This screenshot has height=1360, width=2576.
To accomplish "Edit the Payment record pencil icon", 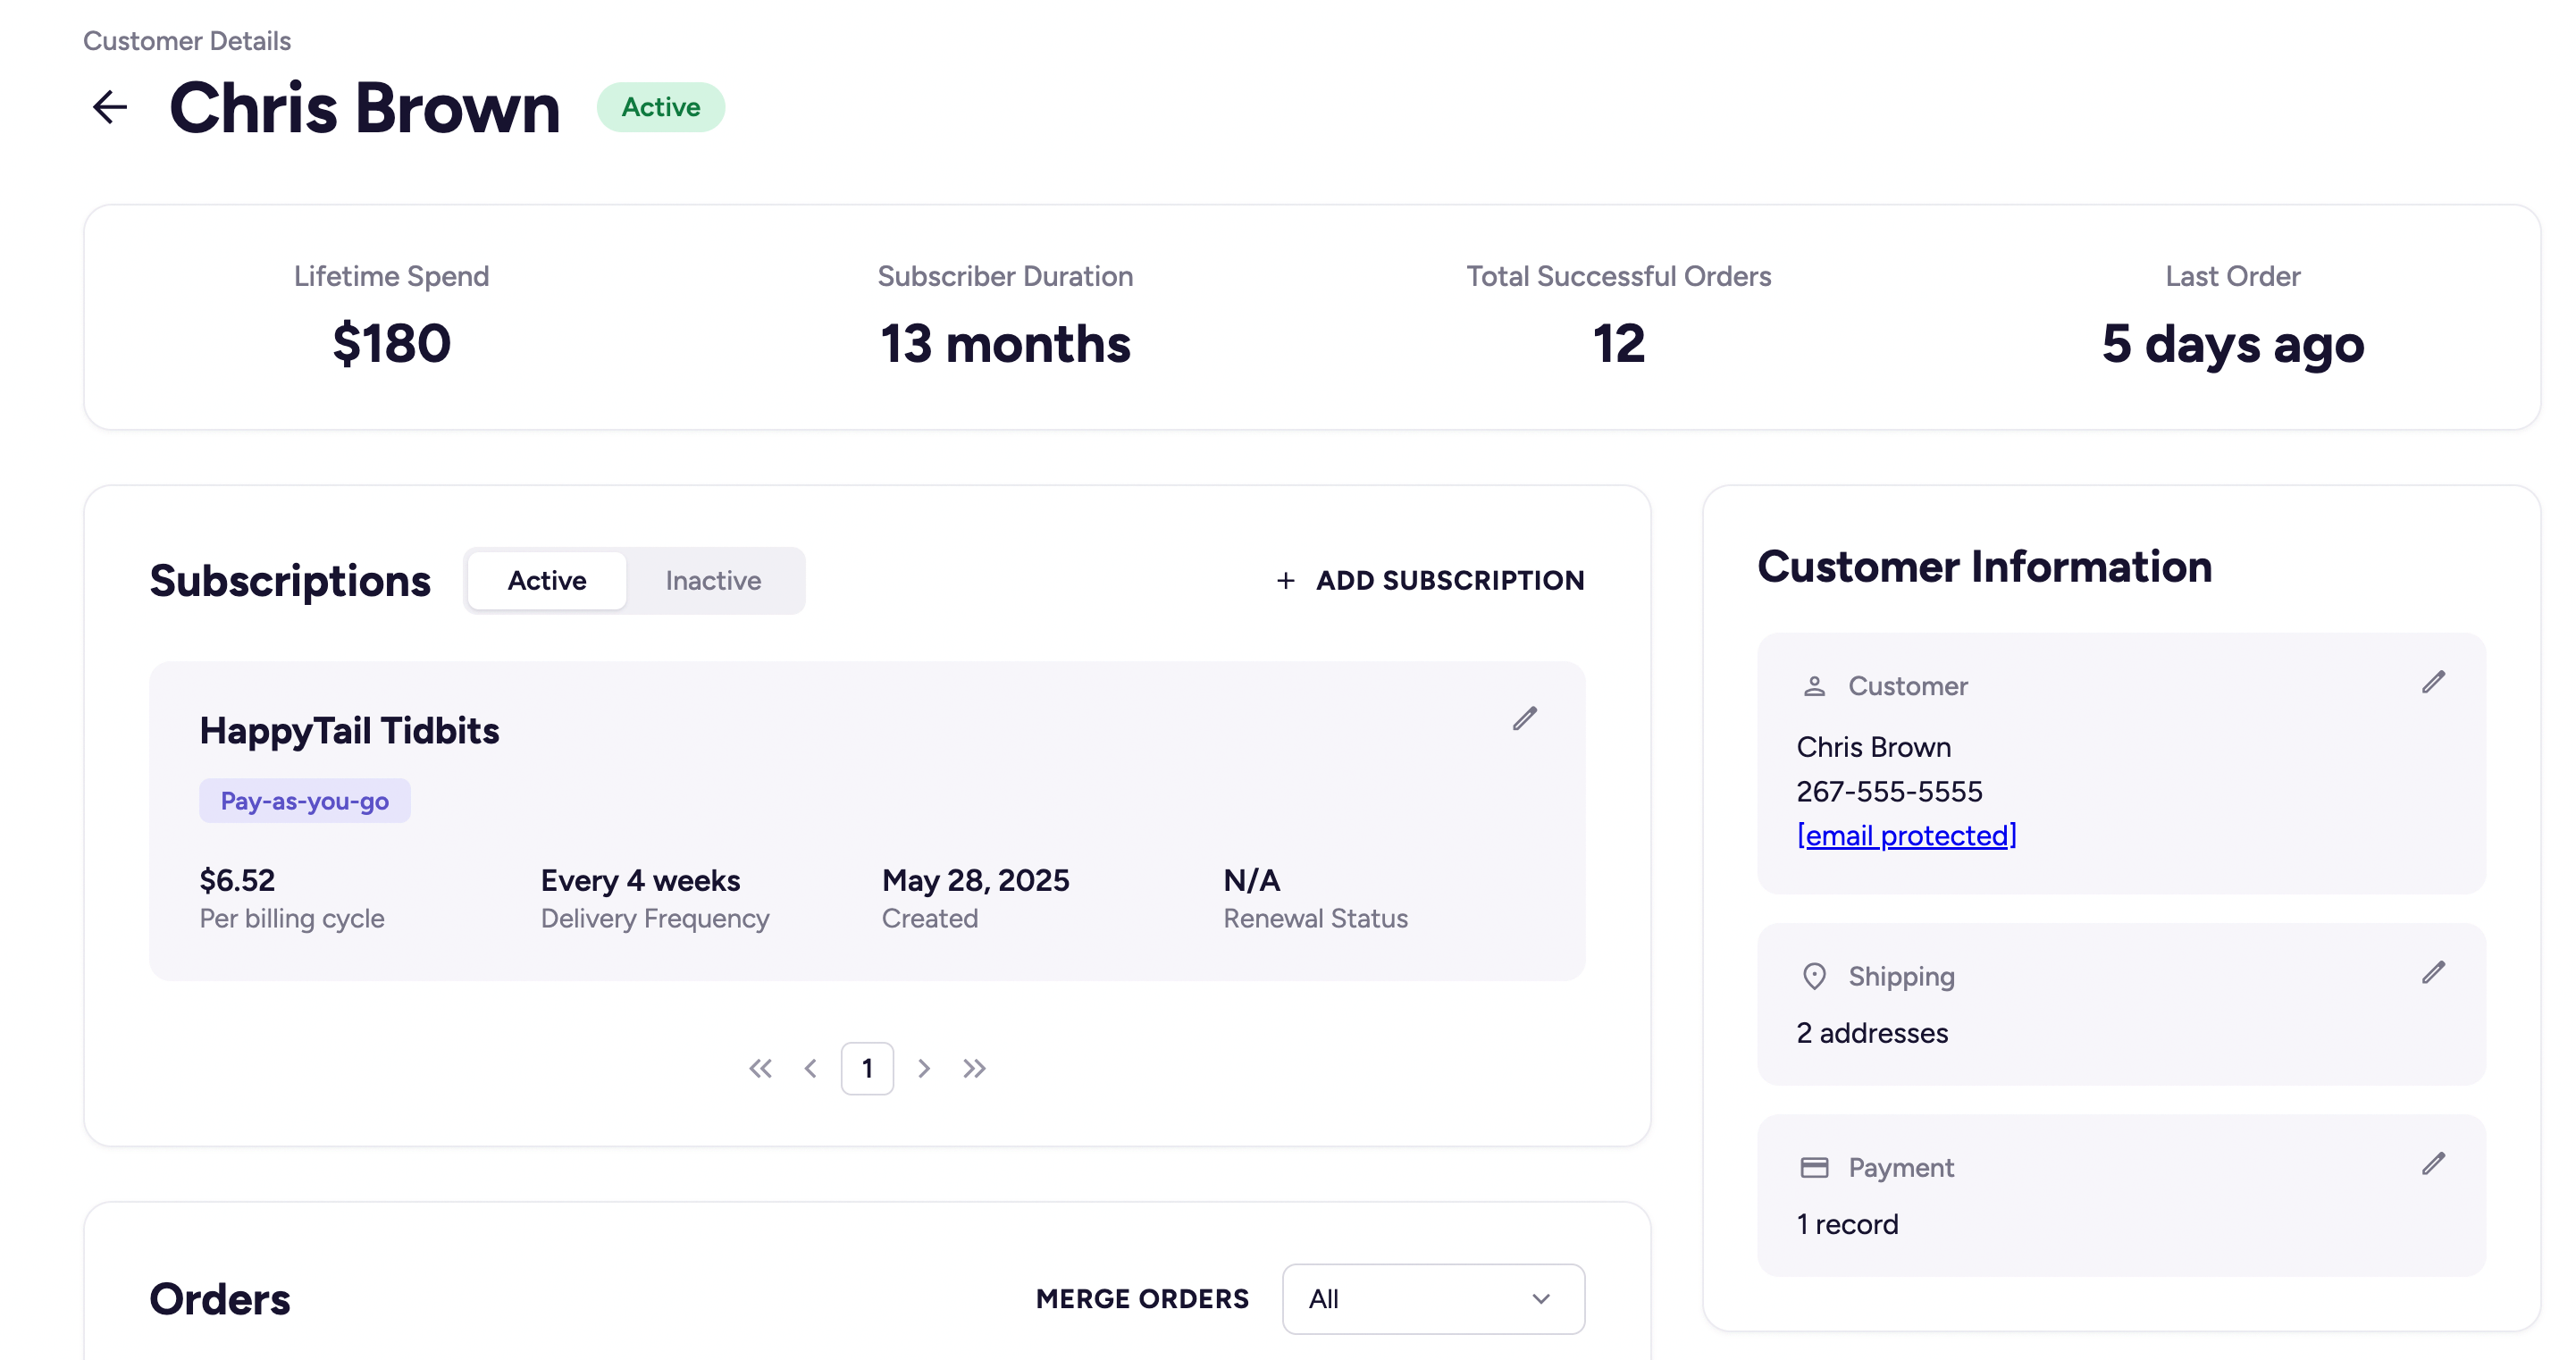I will point(2433,1163).
